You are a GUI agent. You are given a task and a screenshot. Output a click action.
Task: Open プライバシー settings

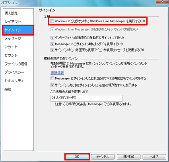[x=14, y=72]
